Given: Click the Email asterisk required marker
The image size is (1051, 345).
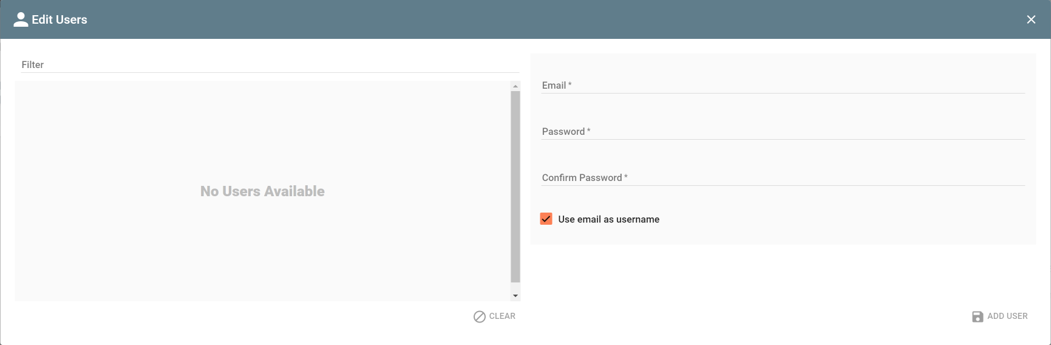Looking at the screenshot, I should [x=570, y=84].
